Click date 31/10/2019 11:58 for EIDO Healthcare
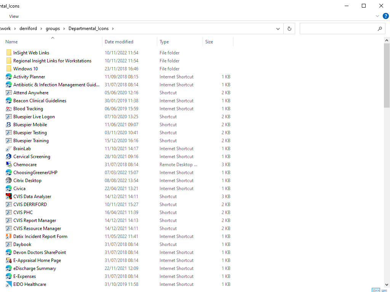Viewport: 390px width, 292px height. click(x=121, y=284)
